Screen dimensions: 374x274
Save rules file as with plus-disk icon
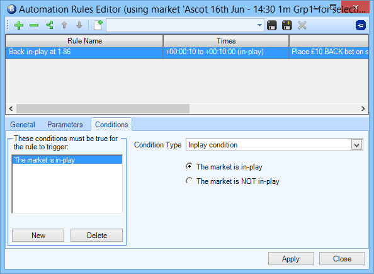pos(287,25)
